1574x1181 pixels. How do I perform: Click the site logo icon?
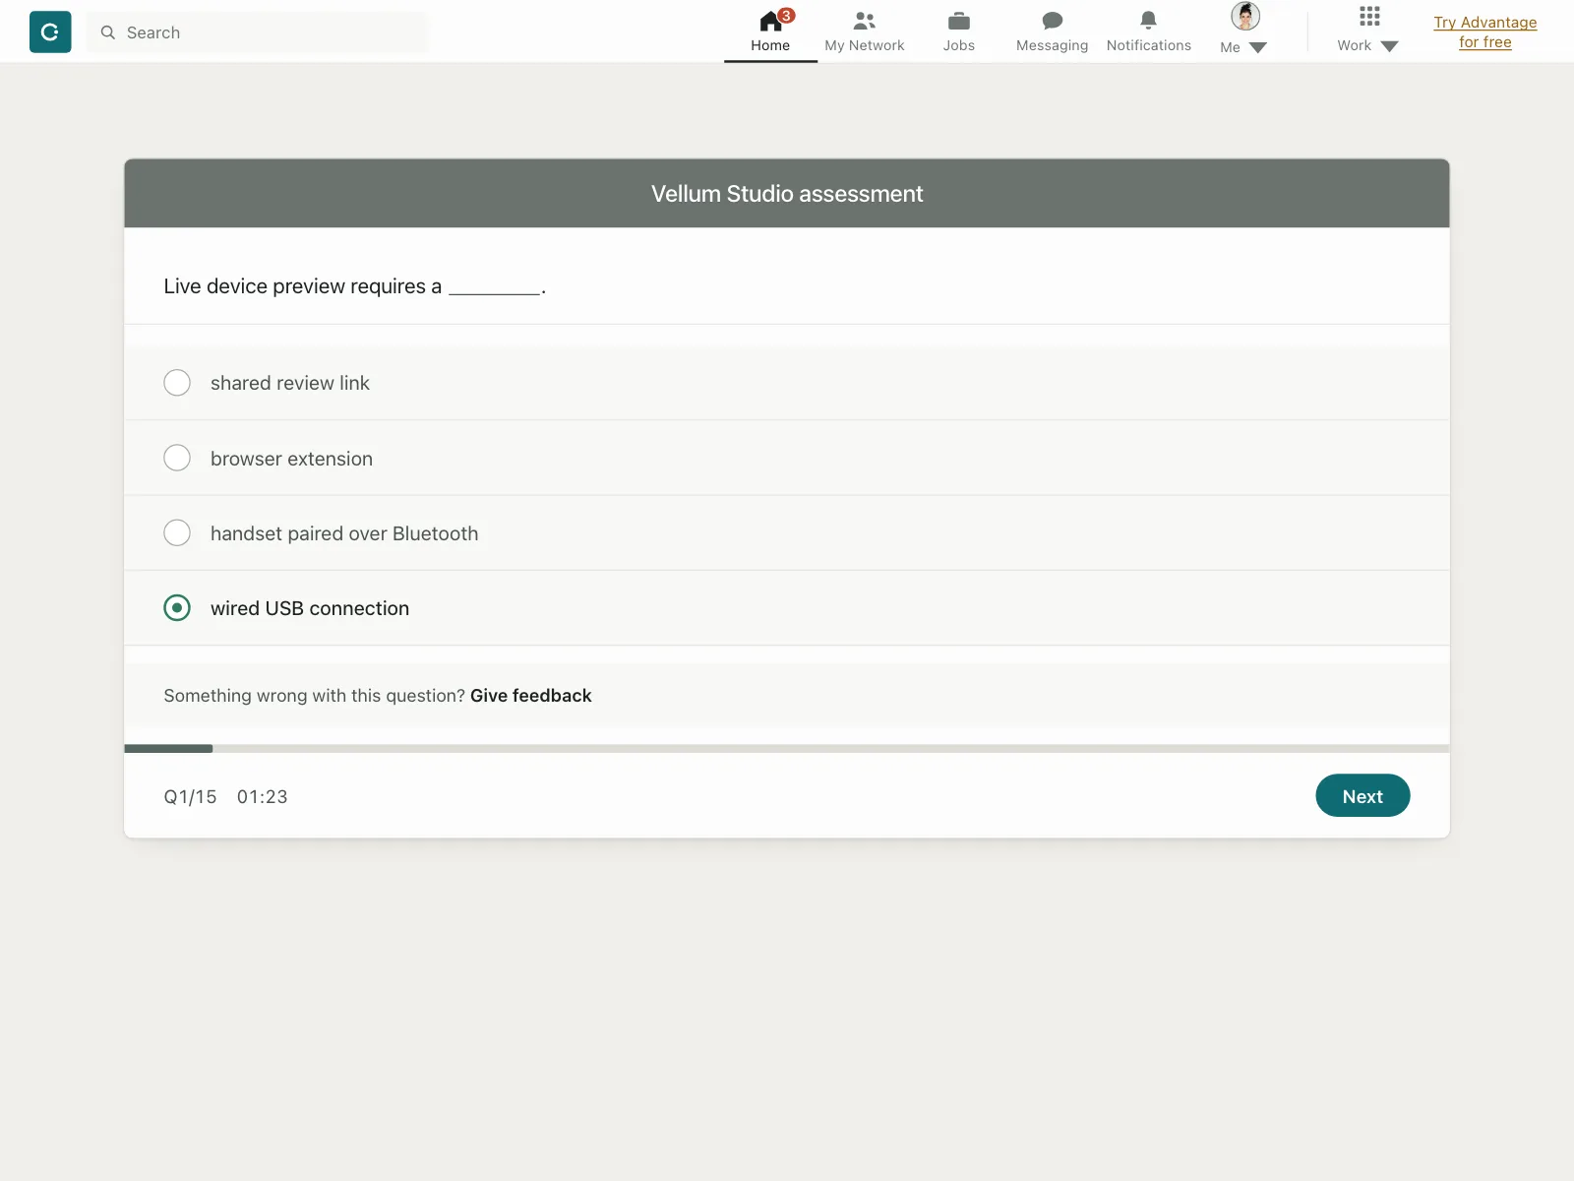(x=50, y=31)
